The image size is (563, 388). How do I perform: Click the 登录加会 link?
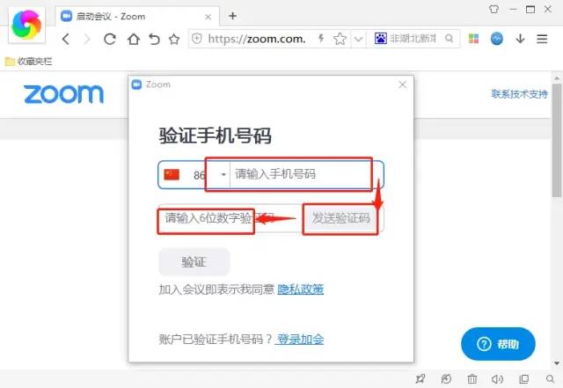point(300,340)
